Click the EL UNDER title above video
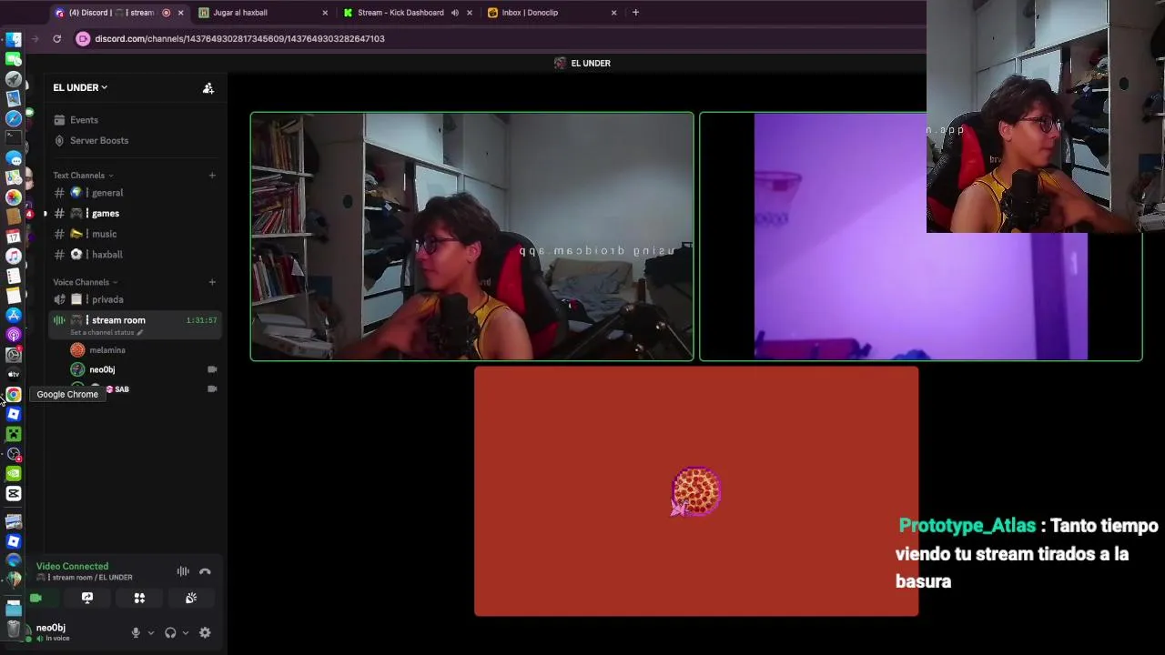 point(591,63)
